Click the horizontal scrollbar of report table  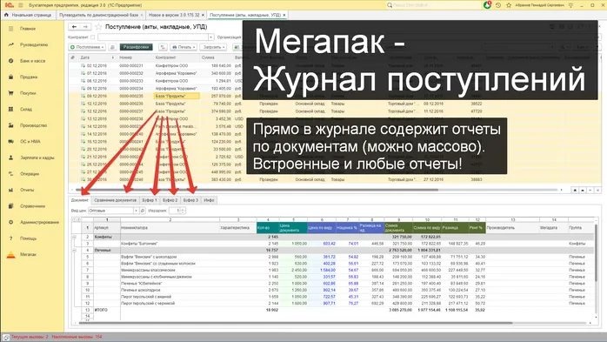point(296,323)
